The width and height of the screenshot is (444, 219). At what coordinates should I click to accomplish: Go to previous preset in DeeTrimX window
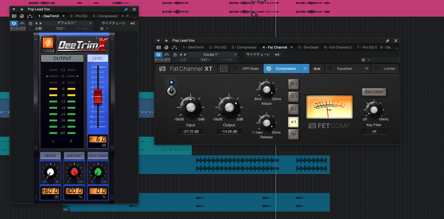tap(36, 23)
